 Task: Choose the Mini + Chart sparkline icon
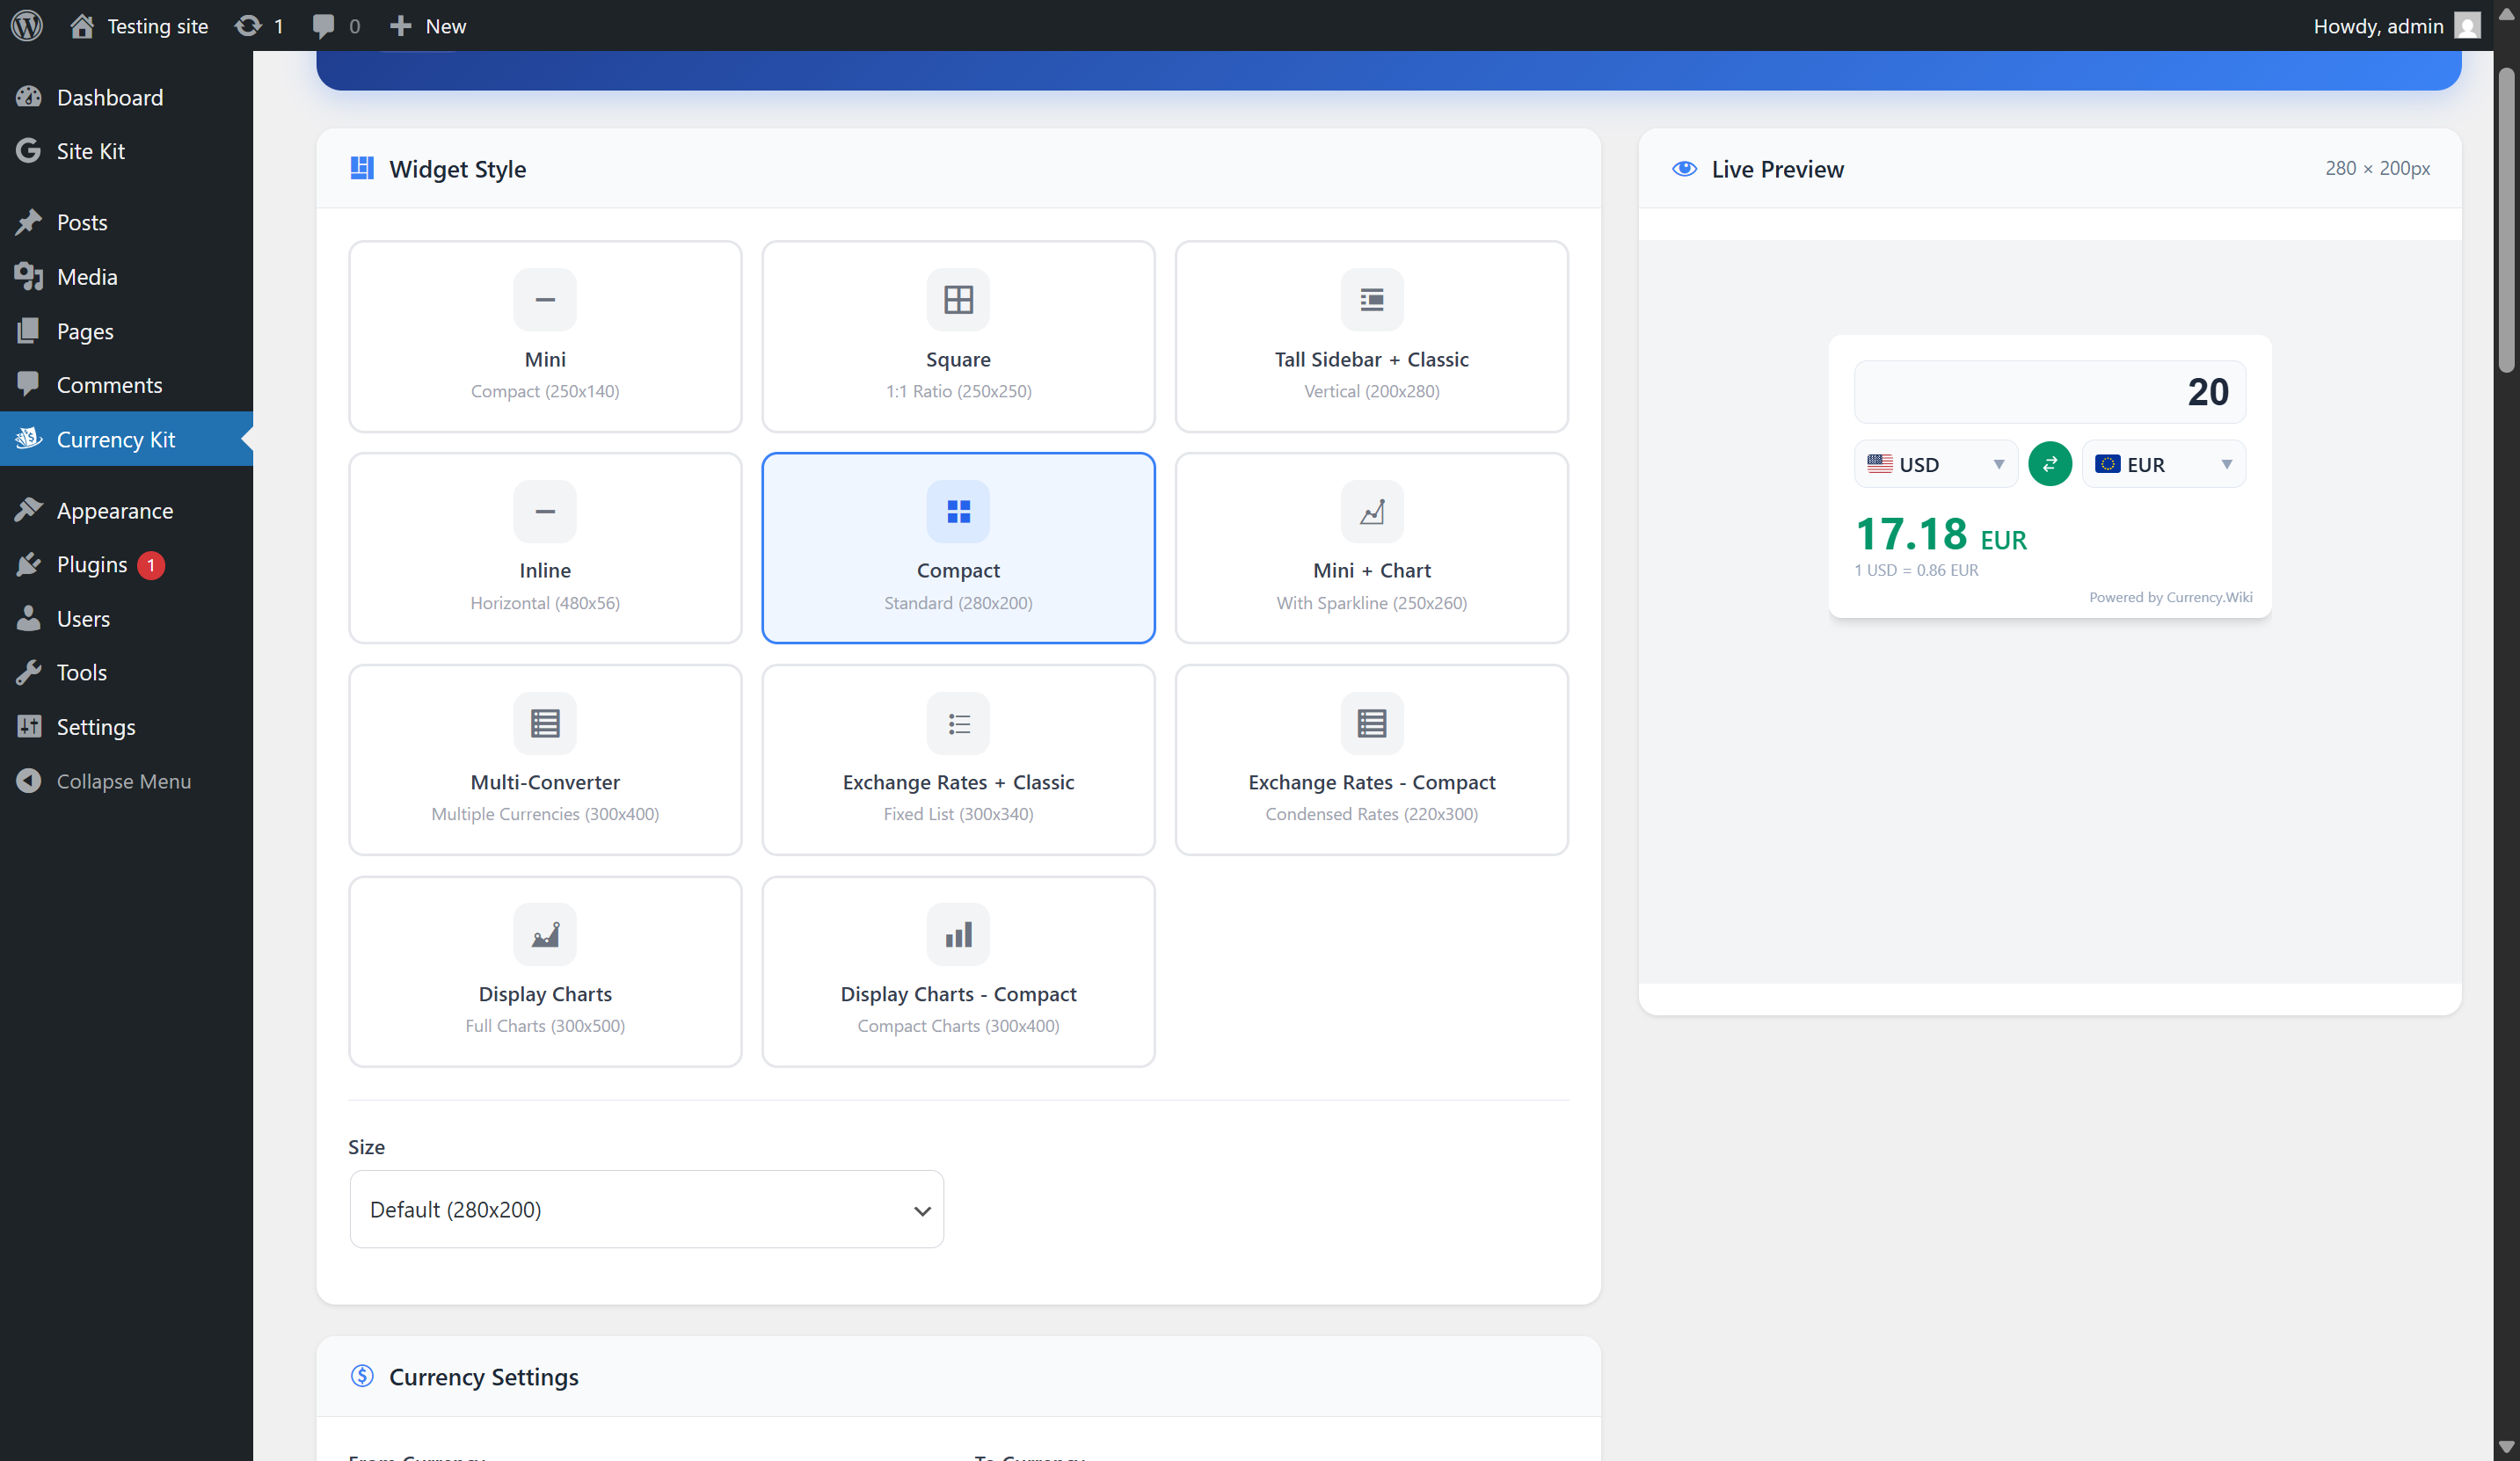click(x=1371, y=511)
